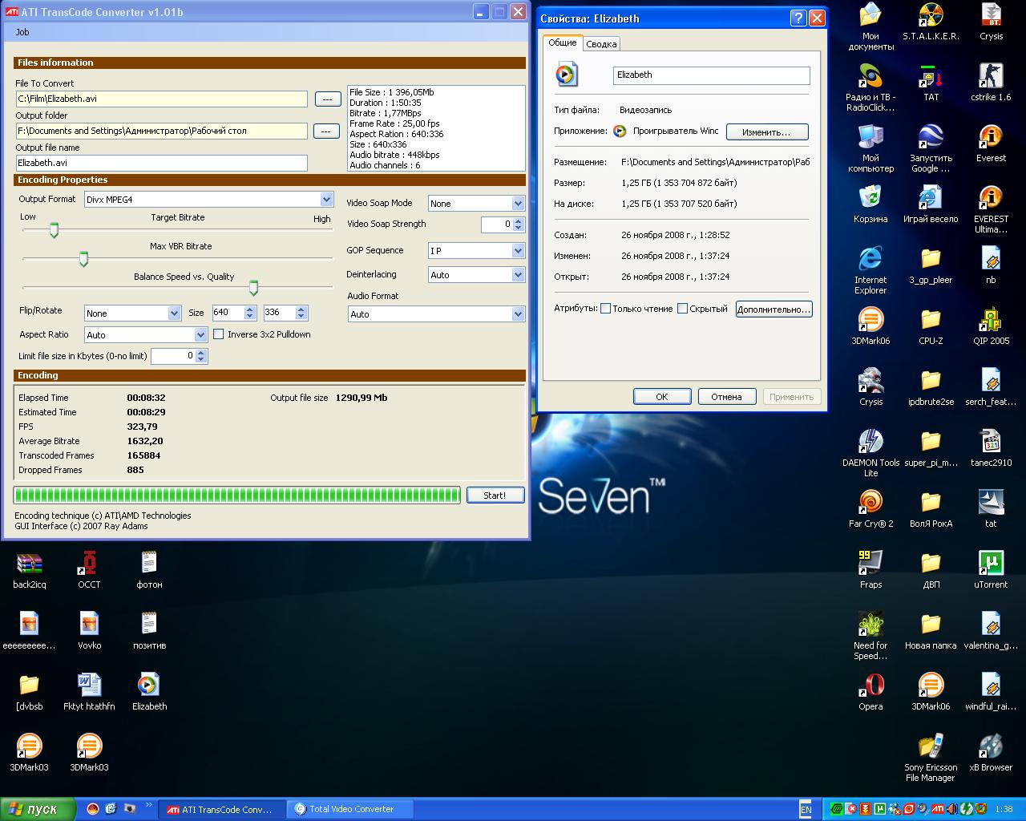Screen dimensions: 1026x821
Task: Open the Fraps shortcut
Action: [870, 564]
